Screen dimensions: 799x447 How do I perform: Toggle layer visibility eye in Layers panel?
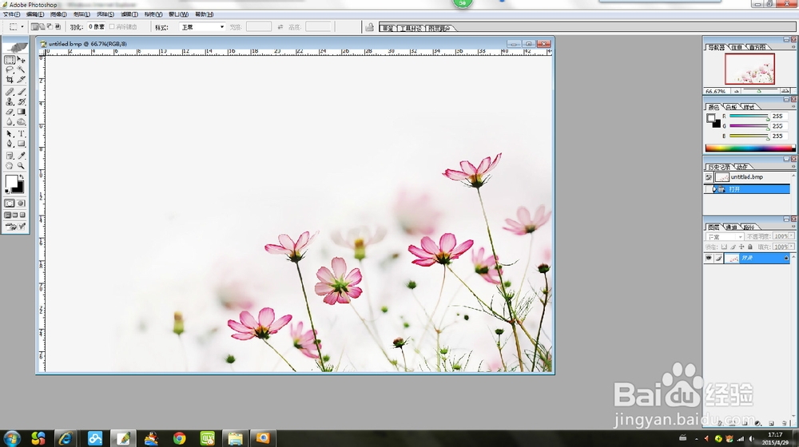[x=709, y=259]
